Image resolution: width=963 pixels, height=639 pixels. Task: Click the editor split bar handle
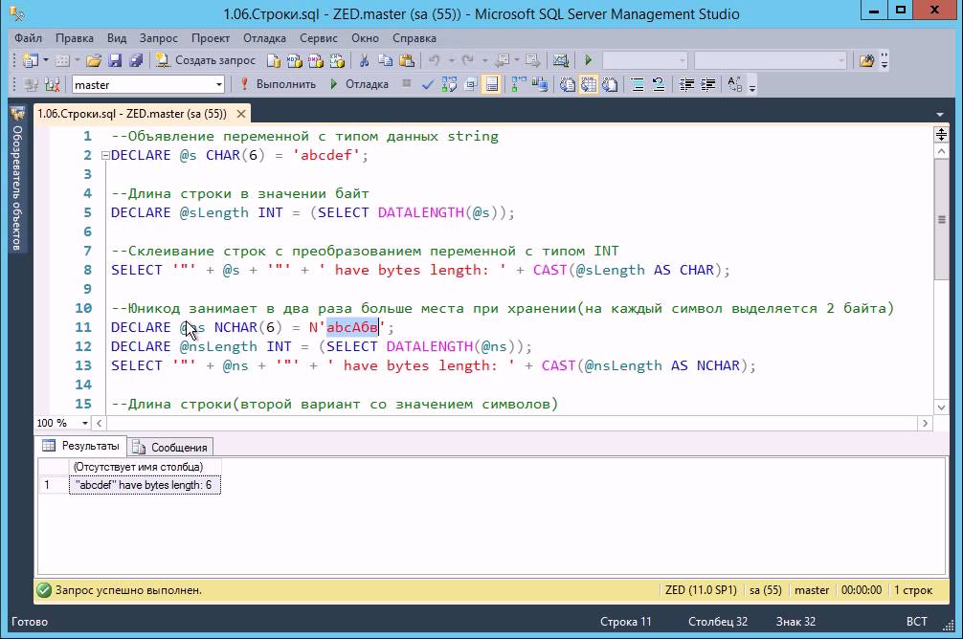click(941, 134)
